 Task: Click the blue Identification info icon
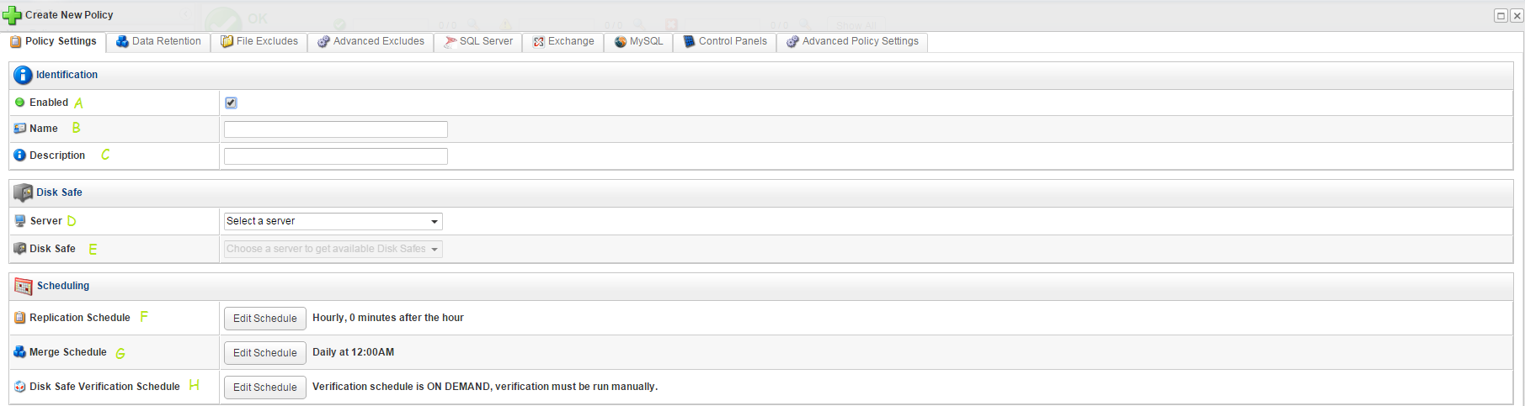point(23,75)
